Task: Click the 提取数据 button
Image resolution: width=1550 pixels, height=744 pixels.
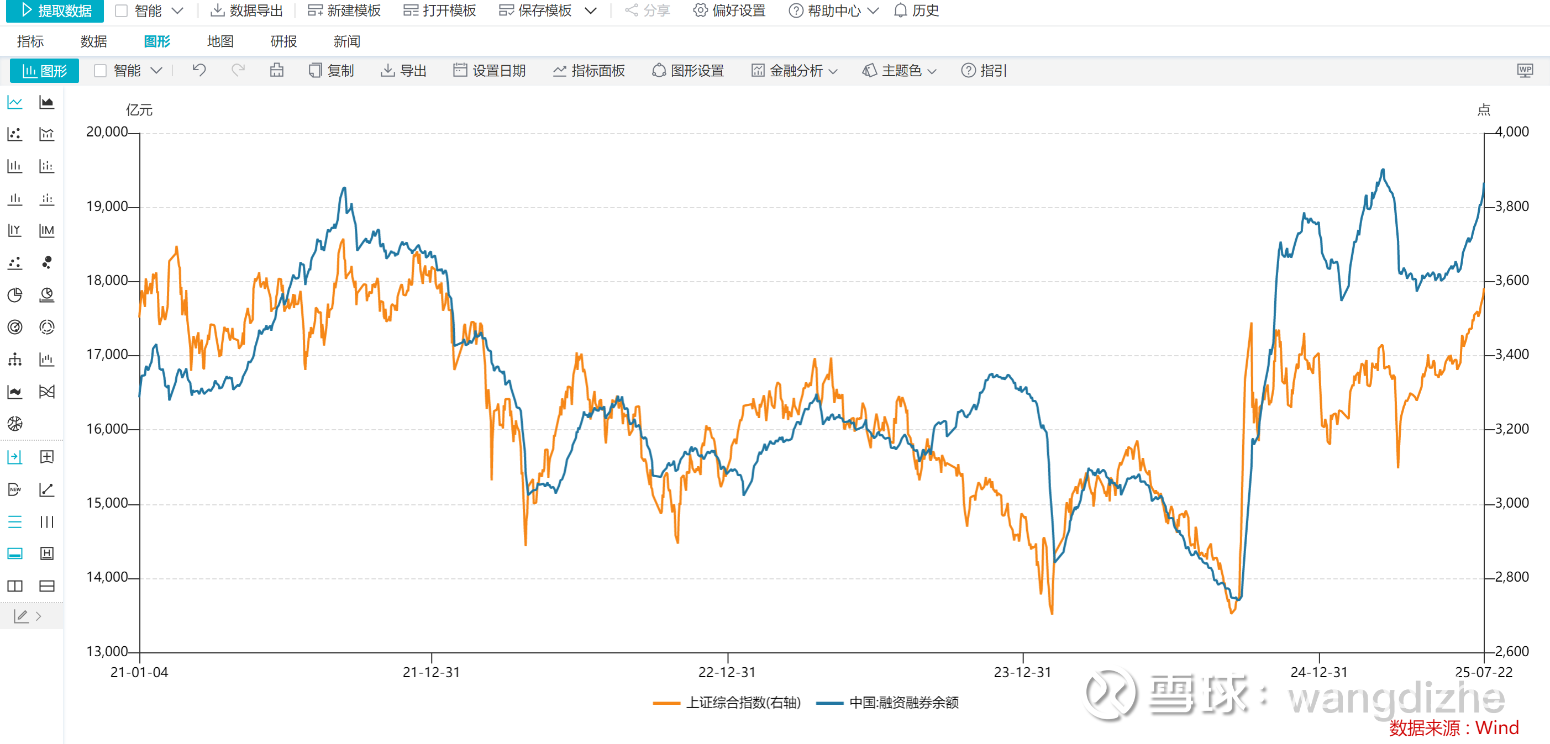Action: pyautogui.click(x=55, y=11)
